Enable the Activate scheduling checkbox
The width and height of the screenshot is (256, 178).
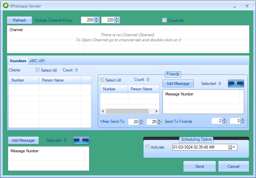(x=147, y=147)
